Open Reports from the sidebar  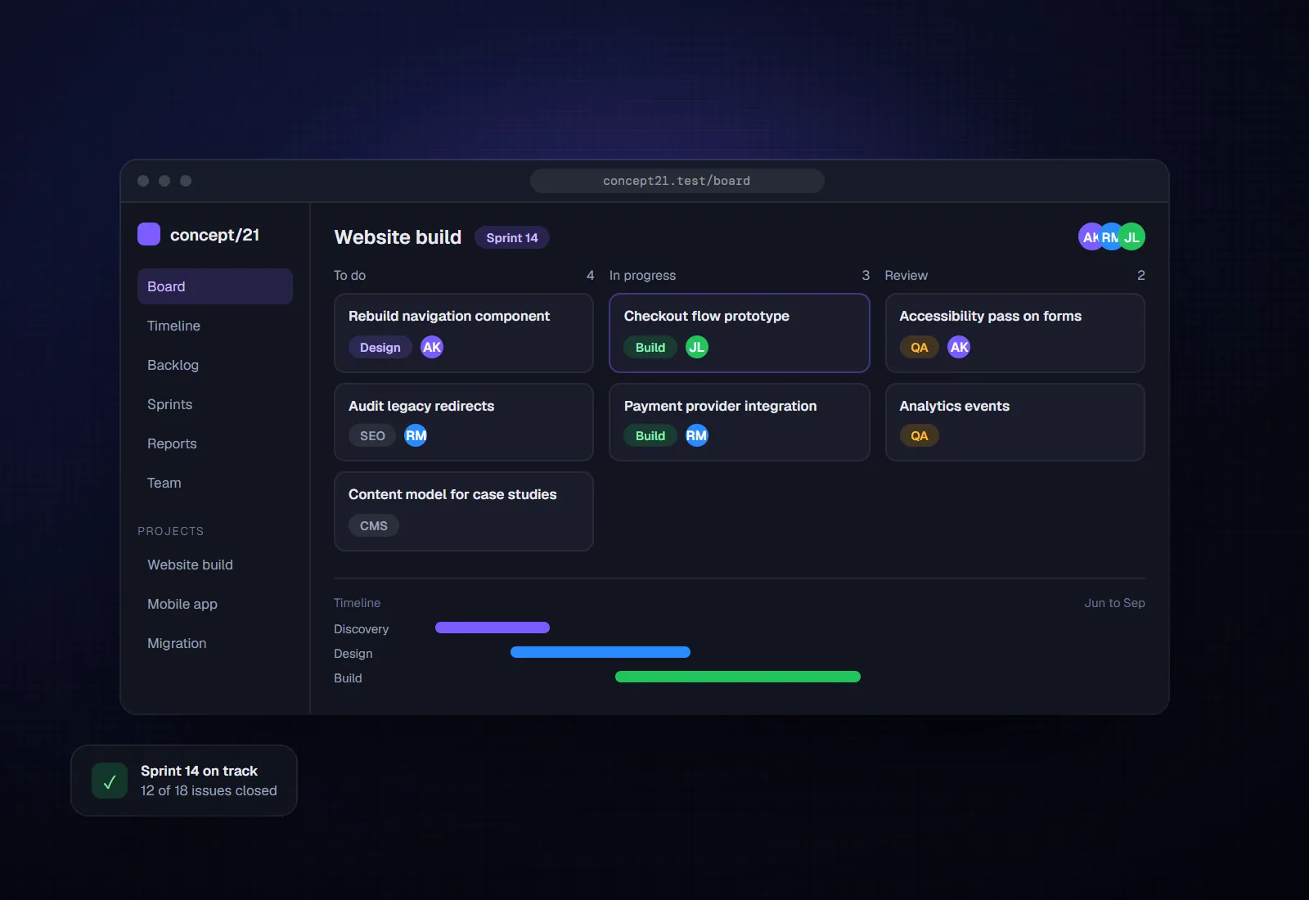click(x=215, y=443)
